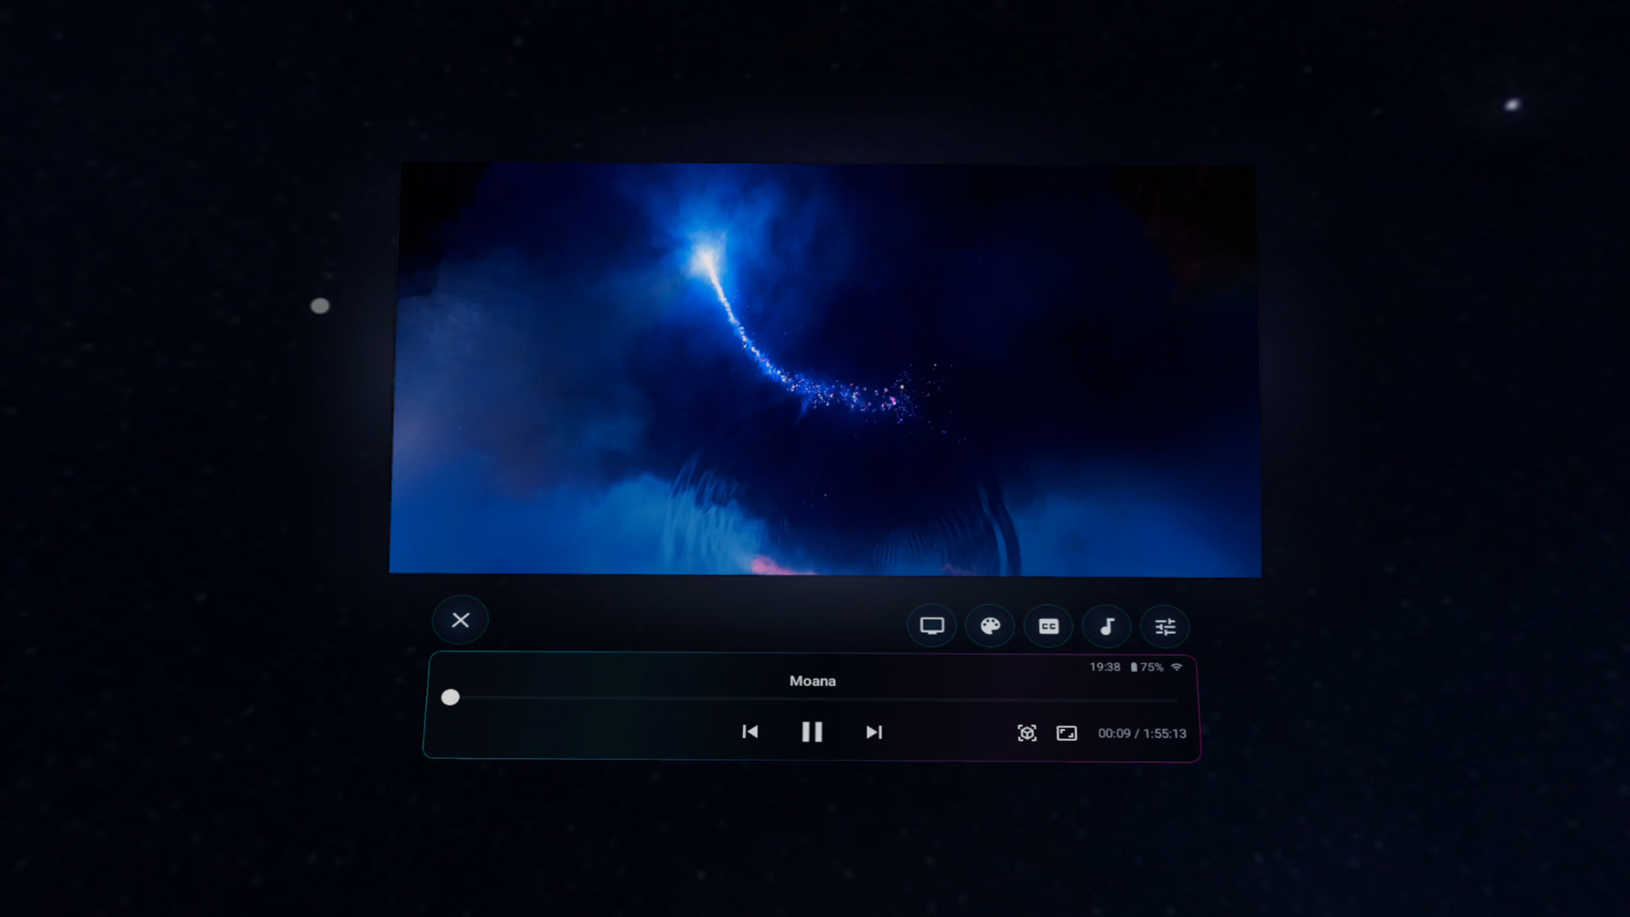Click the Moana video title
The width and height of the screenshot is (1630, 917).
click(x=812, y=681)
